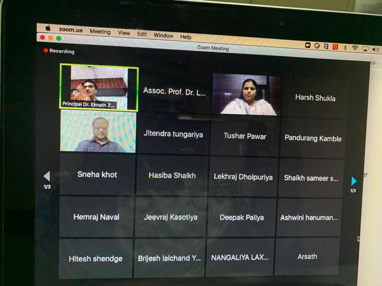Select Principal Dr. Eknath video tile

(99, 87)
